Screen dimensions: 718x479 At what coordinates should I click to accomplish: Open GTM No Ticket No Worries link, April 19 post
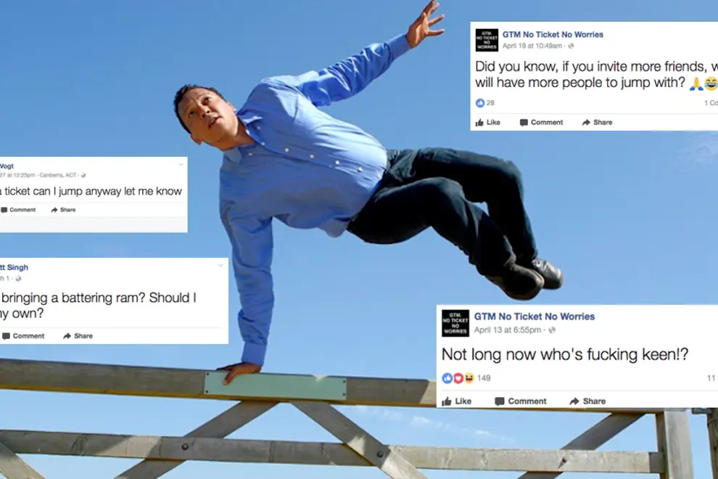coord(553,34)
